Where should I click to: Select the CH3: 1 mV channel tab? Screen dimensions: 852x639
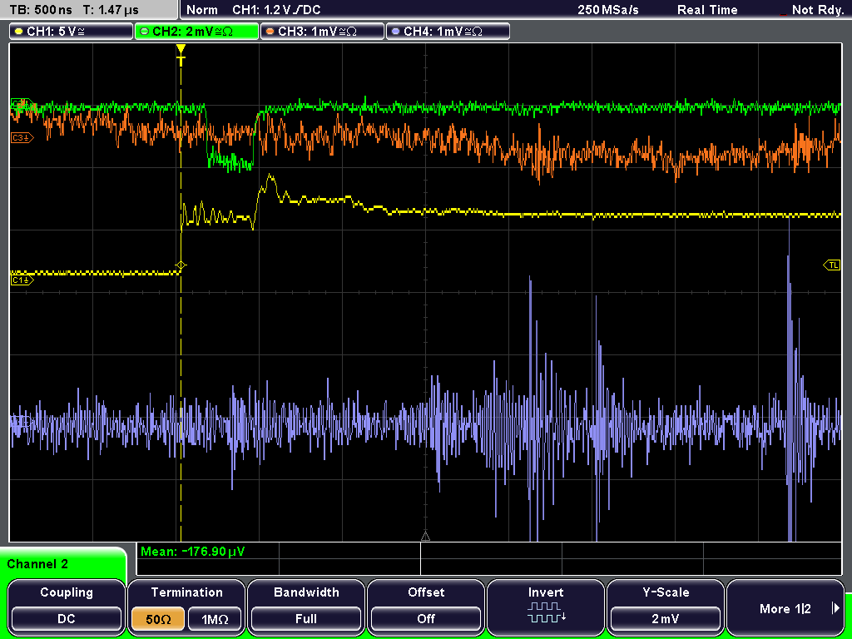322,32
